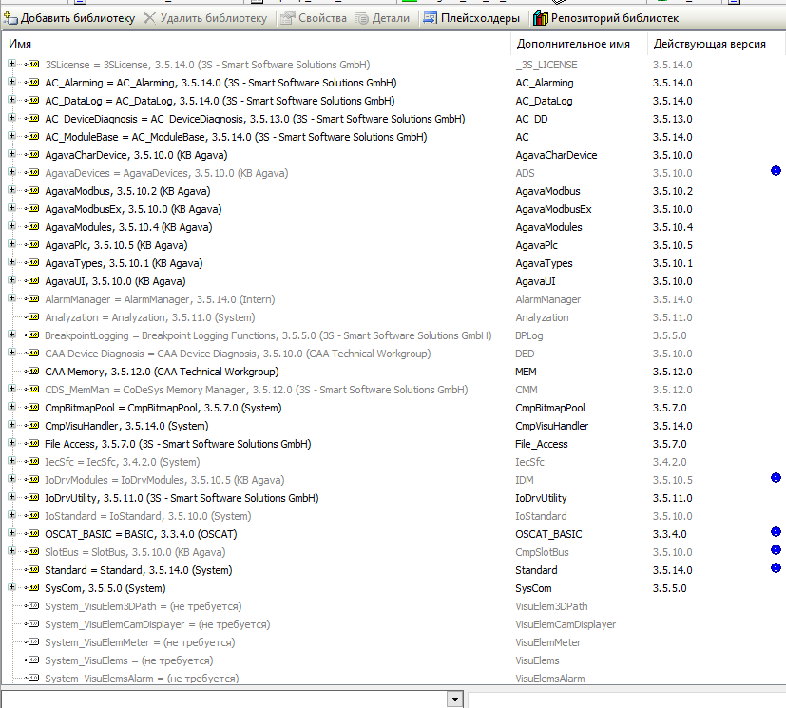Image resolution: width=786 pixels, height=708 pixels.
Task: Expand the AlarmManager library node
Action: tap(11, 298)
